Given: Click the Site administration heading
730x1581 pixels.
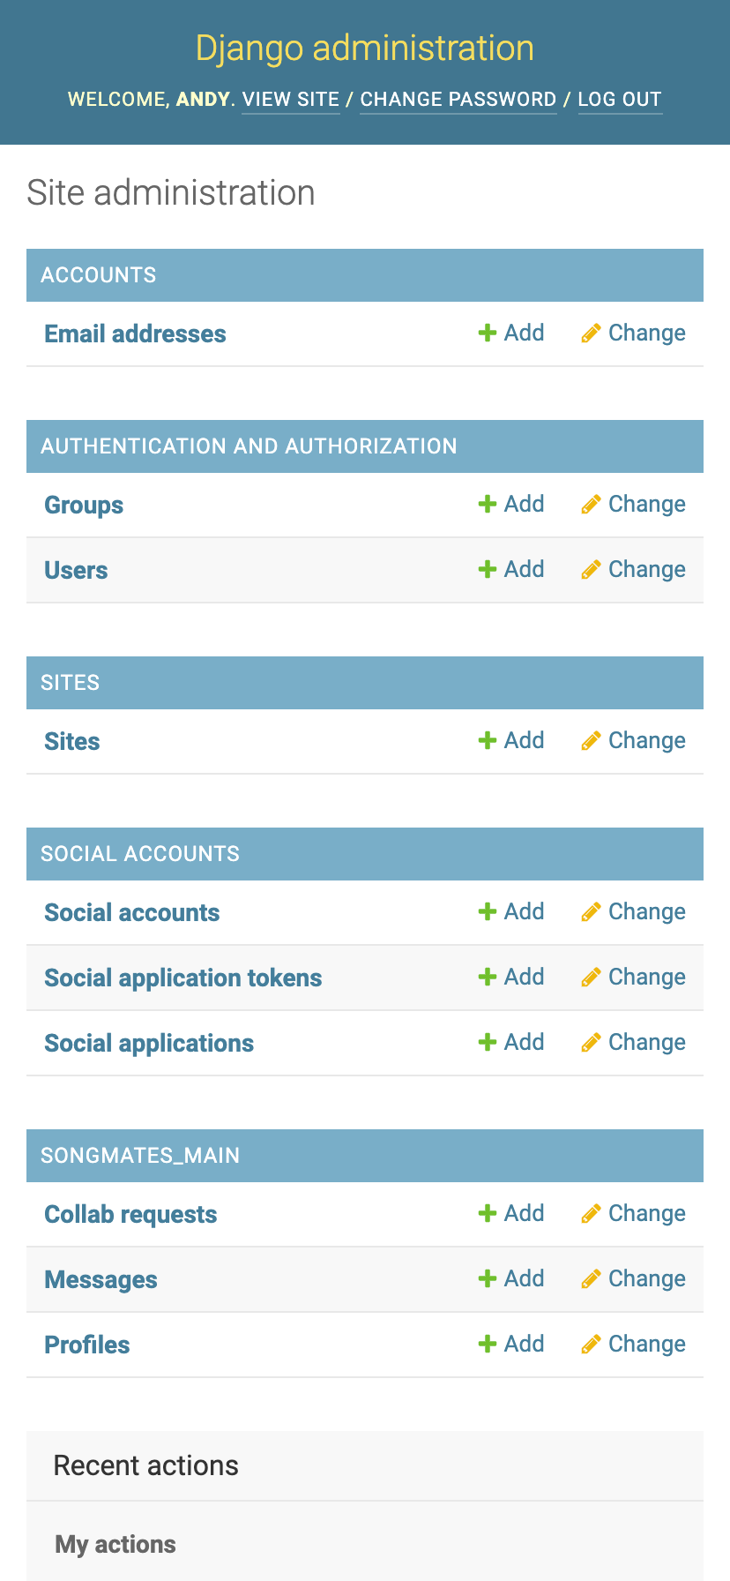Looking at the screenshot, I should 171,192.
